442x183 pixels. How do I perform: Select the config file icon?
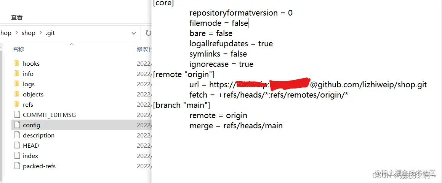[x=17, y=125]
